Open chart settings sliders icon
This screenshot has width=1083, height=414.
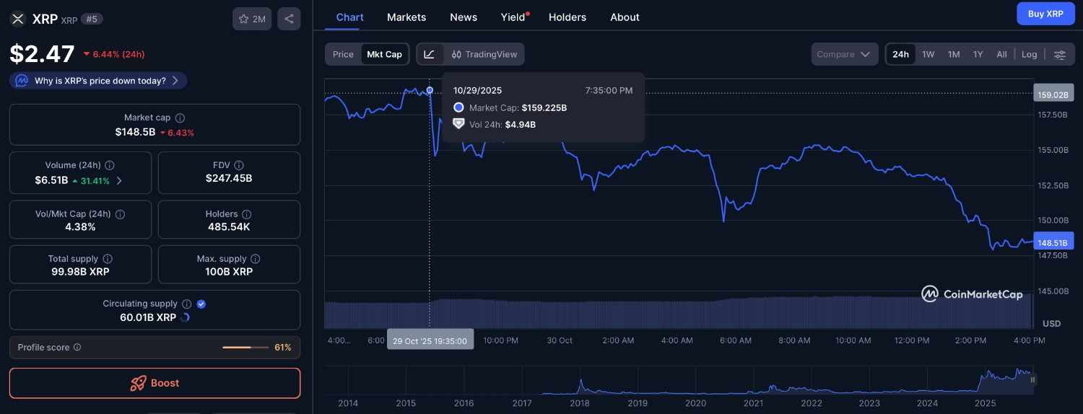[1060, 55]
